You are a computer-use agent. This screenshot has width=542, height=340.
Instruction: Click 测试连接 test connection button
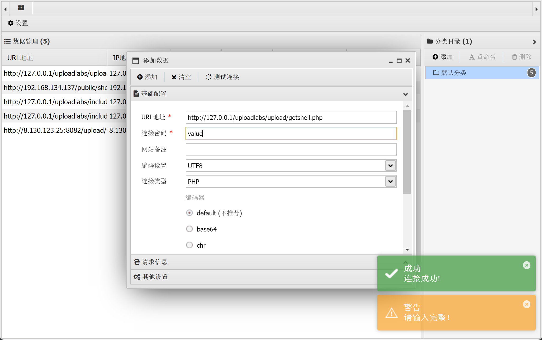[222, 77]
